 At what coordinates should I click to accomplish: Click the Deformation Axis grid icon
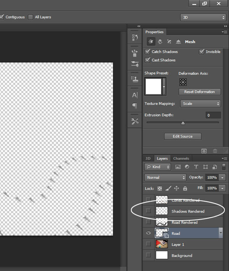coord(183,82)
